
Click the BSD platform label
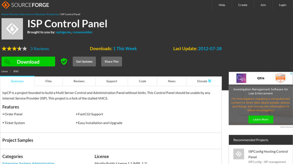[x=16, y=71]
